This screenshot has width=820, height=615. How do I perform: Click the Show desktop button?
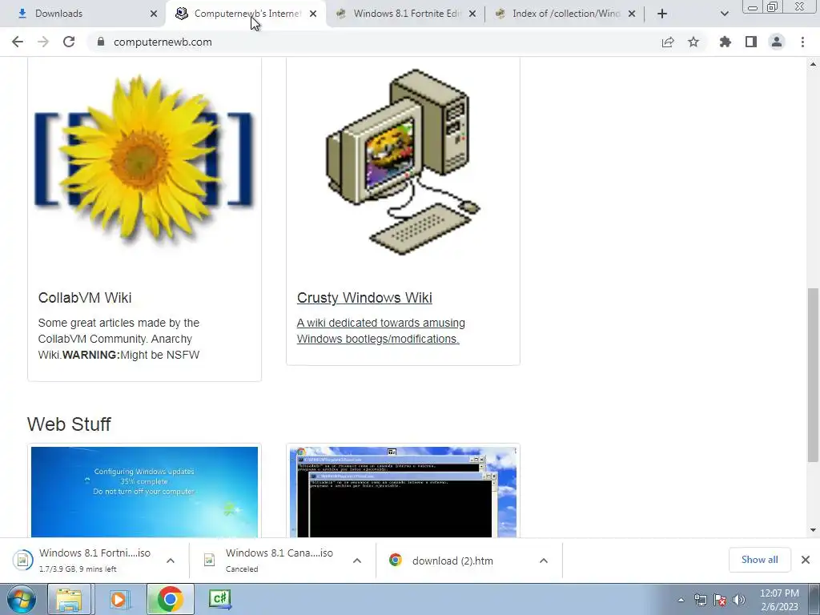(814, 599)
